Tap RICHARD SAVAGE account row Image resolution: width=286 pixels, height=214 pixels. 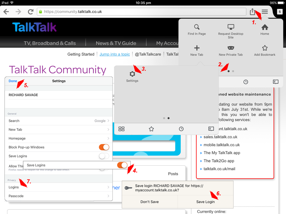(59, 95)
